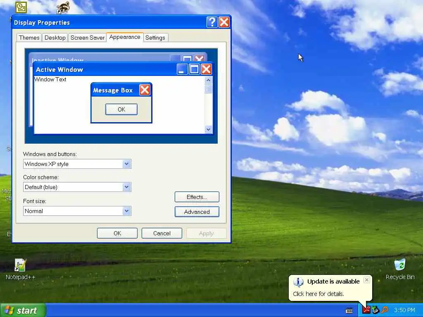Click the Message Box preview title
This screenshot has width=423, height=317.
tap(113, 90)
